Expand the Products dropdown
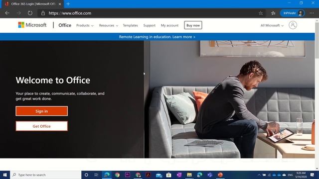 tap(85, 25)
